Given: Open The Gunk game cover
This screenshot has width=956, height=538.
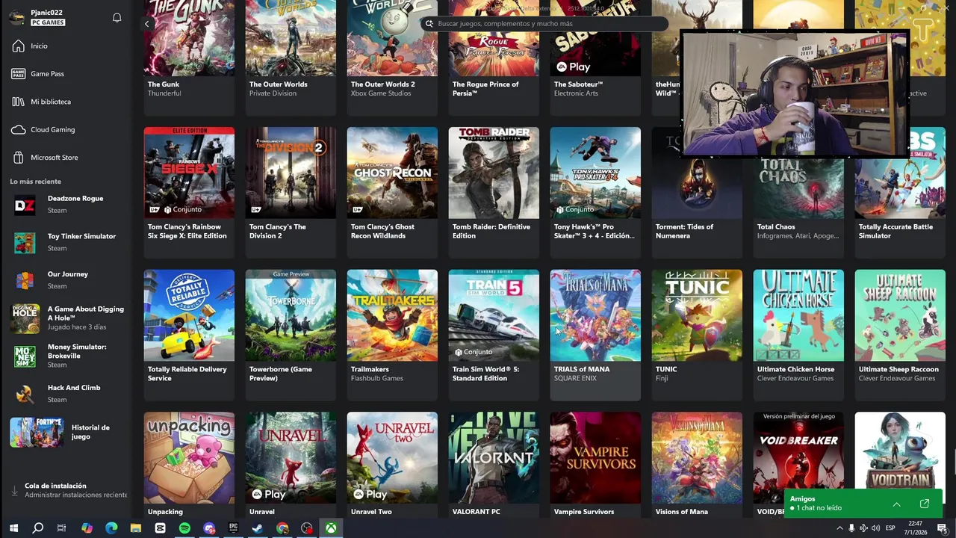Looking at the screenshot, I should 189,37.
